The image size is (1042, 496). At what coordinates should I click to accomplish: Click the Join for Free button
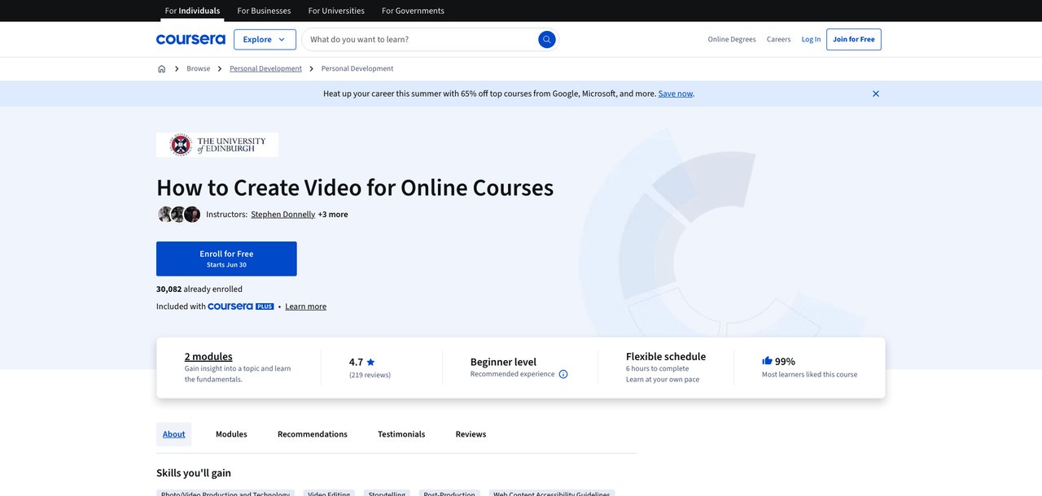click(x=854, y=39)
